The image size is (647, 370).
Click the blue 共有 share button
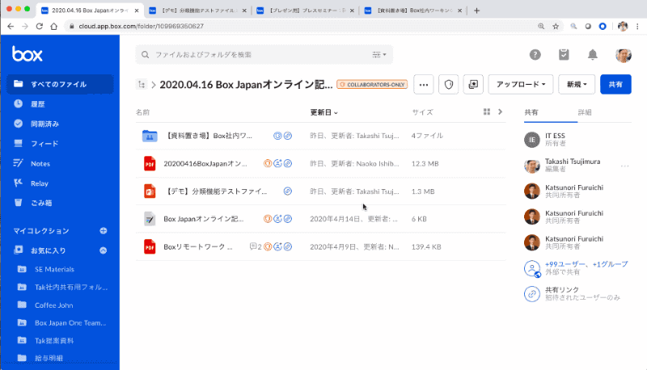[x=615, y=85]
